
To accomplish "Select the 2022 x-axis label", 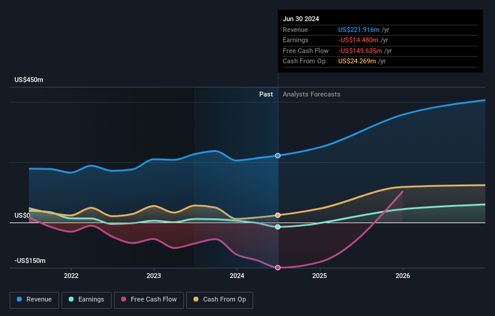I will 71,276.
